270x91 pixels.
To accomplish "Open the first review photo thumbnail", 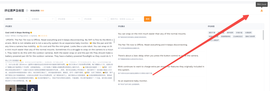I will (10, 88).
